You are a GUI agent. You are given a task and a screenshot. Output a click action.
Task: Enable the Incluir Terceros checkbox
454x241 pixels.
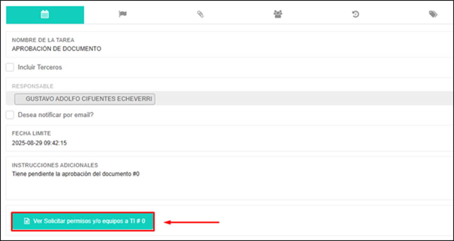(10, 67)
